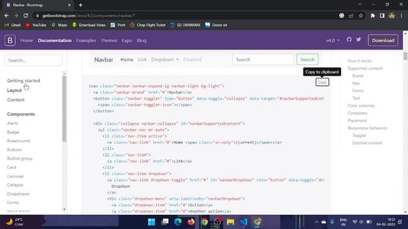This screenshot has height=229, width=408.
Task: Open the weather widget showing 24°C
Action: tap(15, 222)
